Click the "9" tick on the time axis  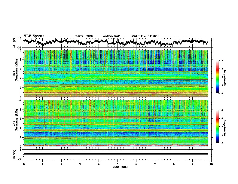(x=192, y=164)
